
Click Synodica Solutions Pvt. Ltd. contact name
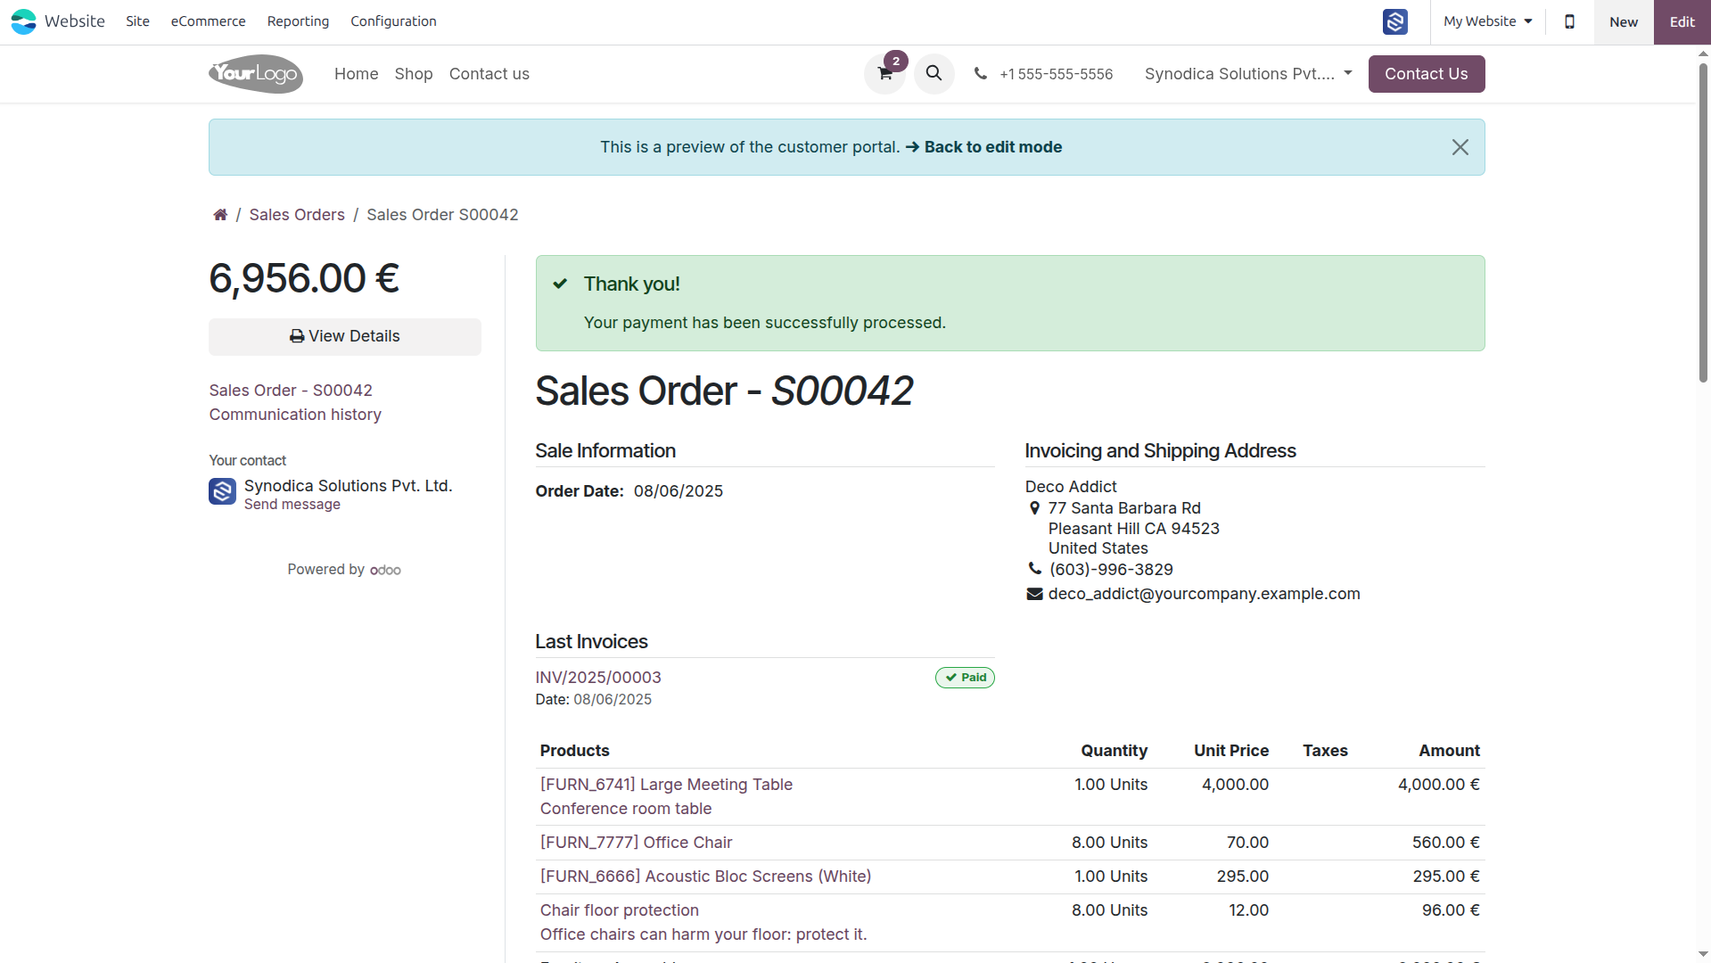click(348, 486)
